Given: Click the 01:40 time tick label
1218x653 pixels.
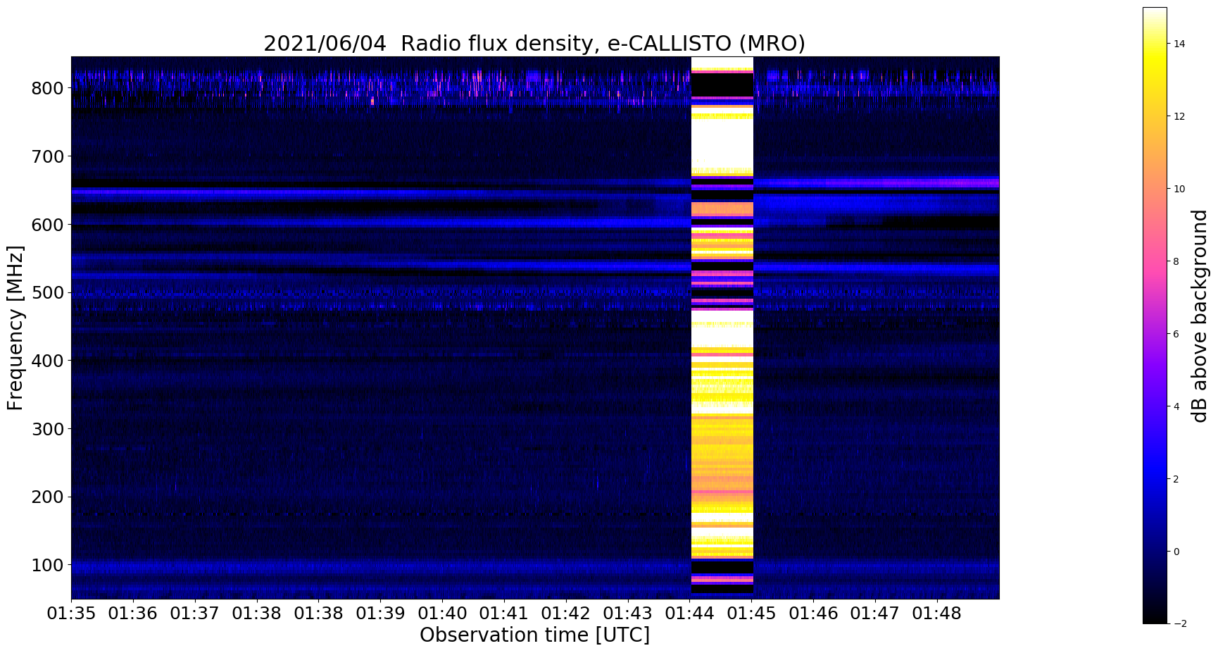Looking at the screenshot, I should pos(442,614).
